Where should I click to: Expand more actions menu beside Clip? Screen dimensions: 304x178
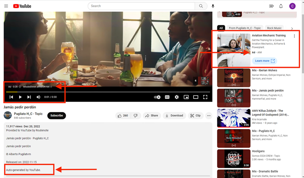tap(209, 116)
